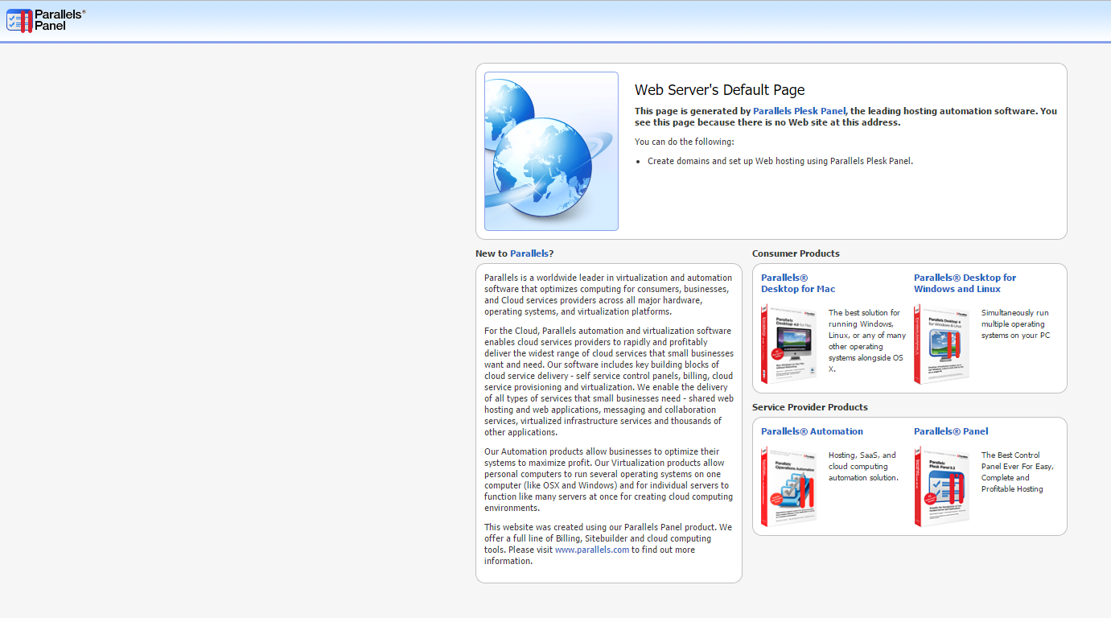Click the globe illustration image
Image resolution: width=1111 pixels, height=618 pixels.
coord(551,151)
